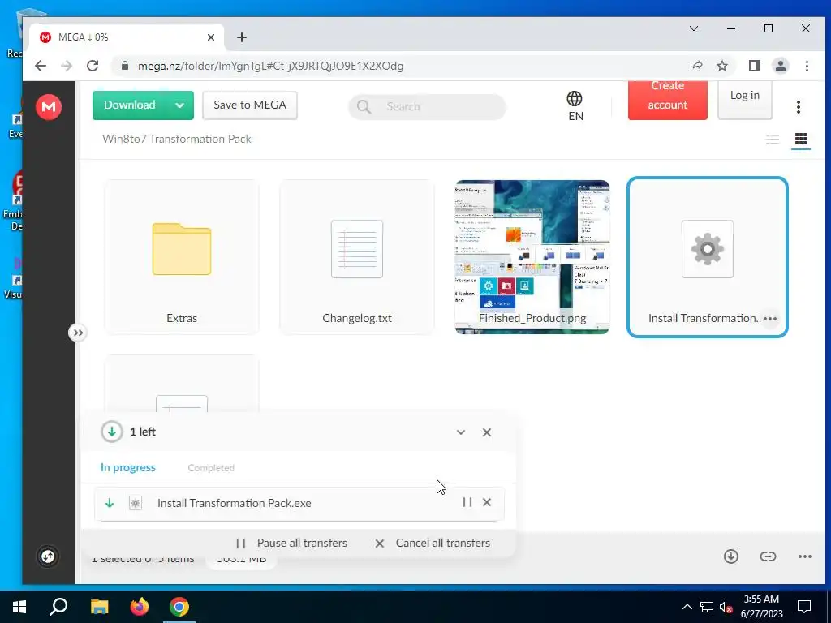Click the MEGA logo in sidebar
Viewport: 831px width, 623px height.
tap(48, 106)
